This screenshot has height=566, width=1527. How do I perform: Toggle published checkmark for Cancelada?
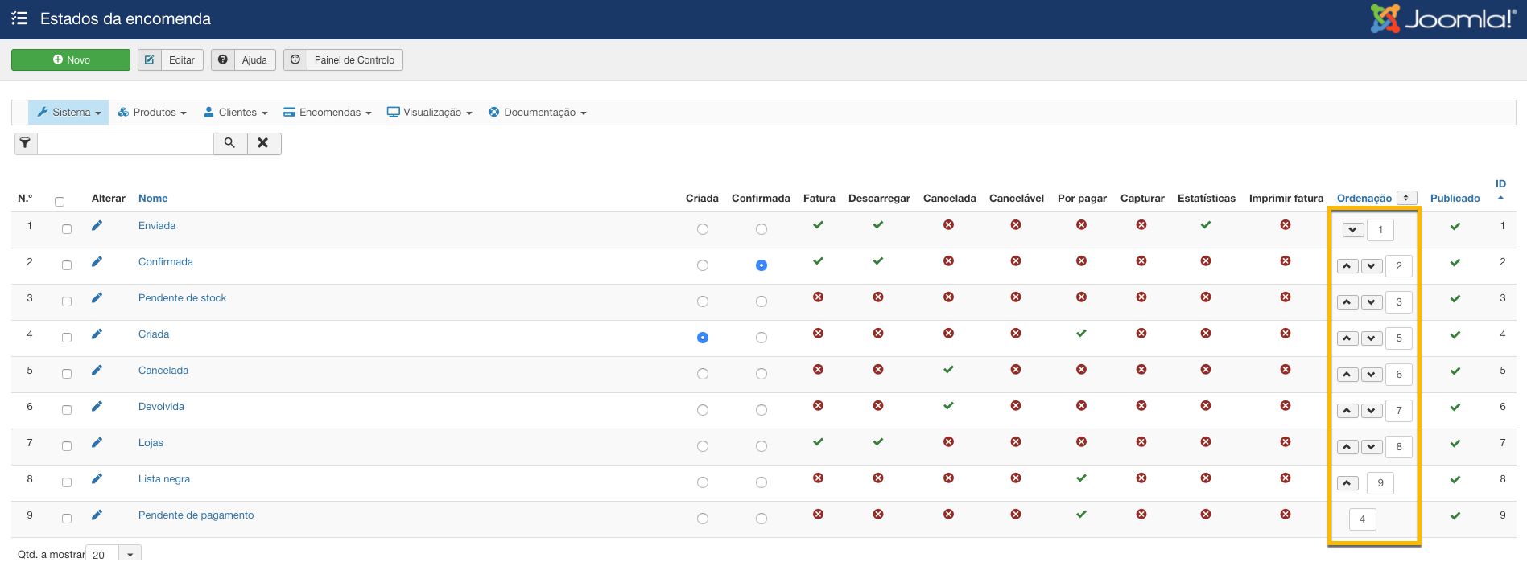(1455, 371)
